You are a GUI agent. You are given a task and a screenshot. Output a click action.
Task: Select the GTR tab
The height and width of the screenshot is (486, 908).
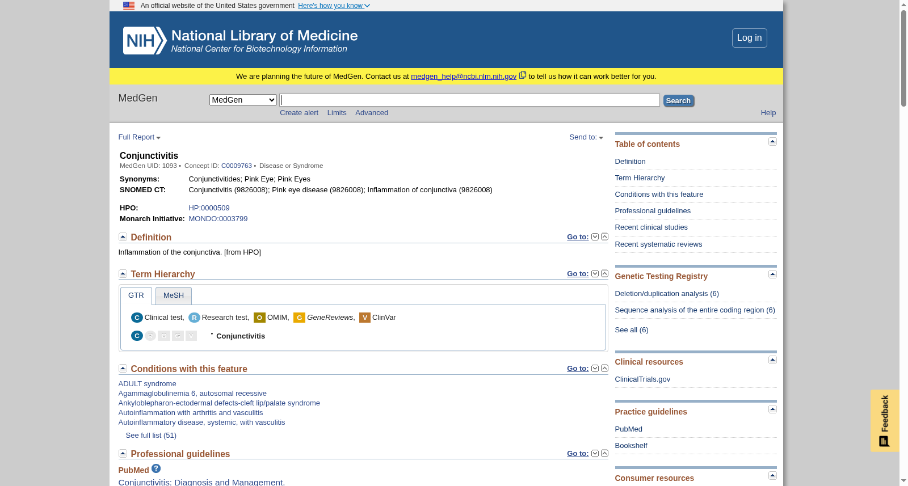coord(136,295)
